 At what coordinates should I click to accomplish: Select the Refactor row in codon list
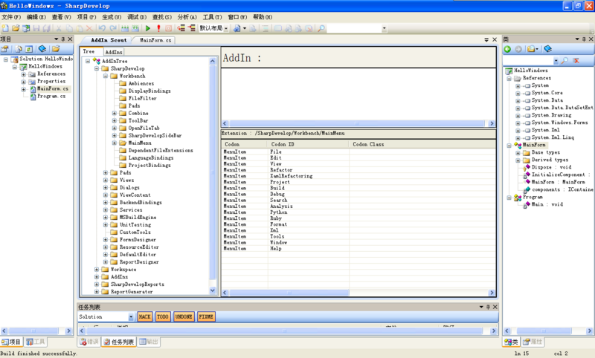[281, 170]
